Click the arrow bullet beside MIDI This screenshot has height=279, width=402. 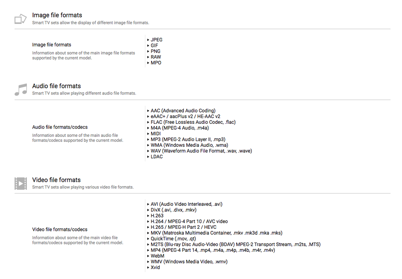[148, 134]
